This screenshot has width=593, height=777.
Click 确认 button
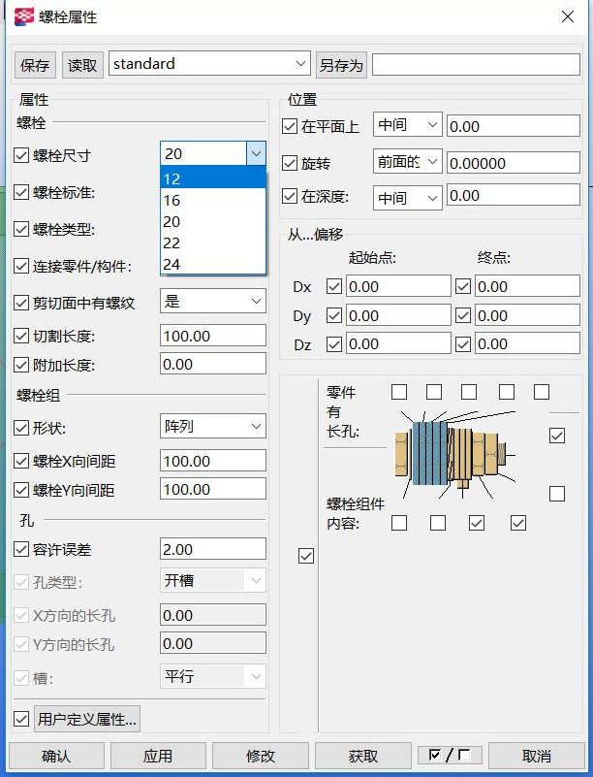tap(56, 756)
